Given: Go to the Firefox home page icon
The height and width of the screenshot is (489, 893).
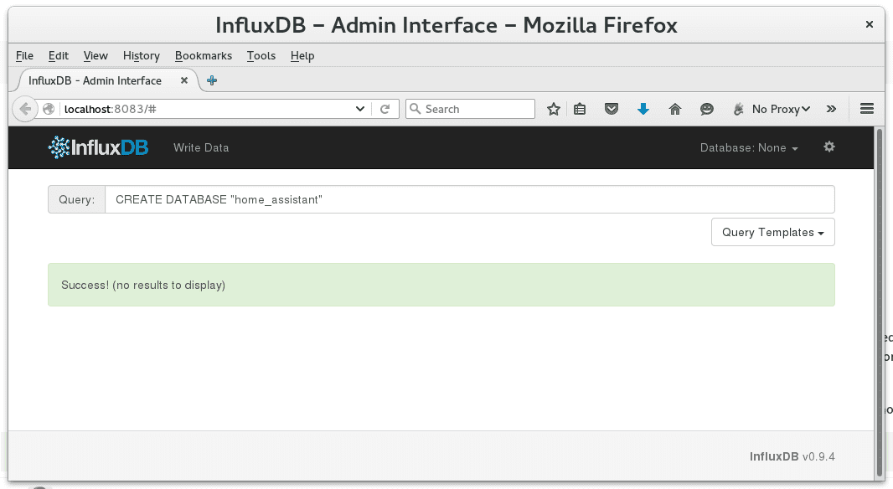Looking at the screenshot, I should pyautogui.click(x=675, y=109).
